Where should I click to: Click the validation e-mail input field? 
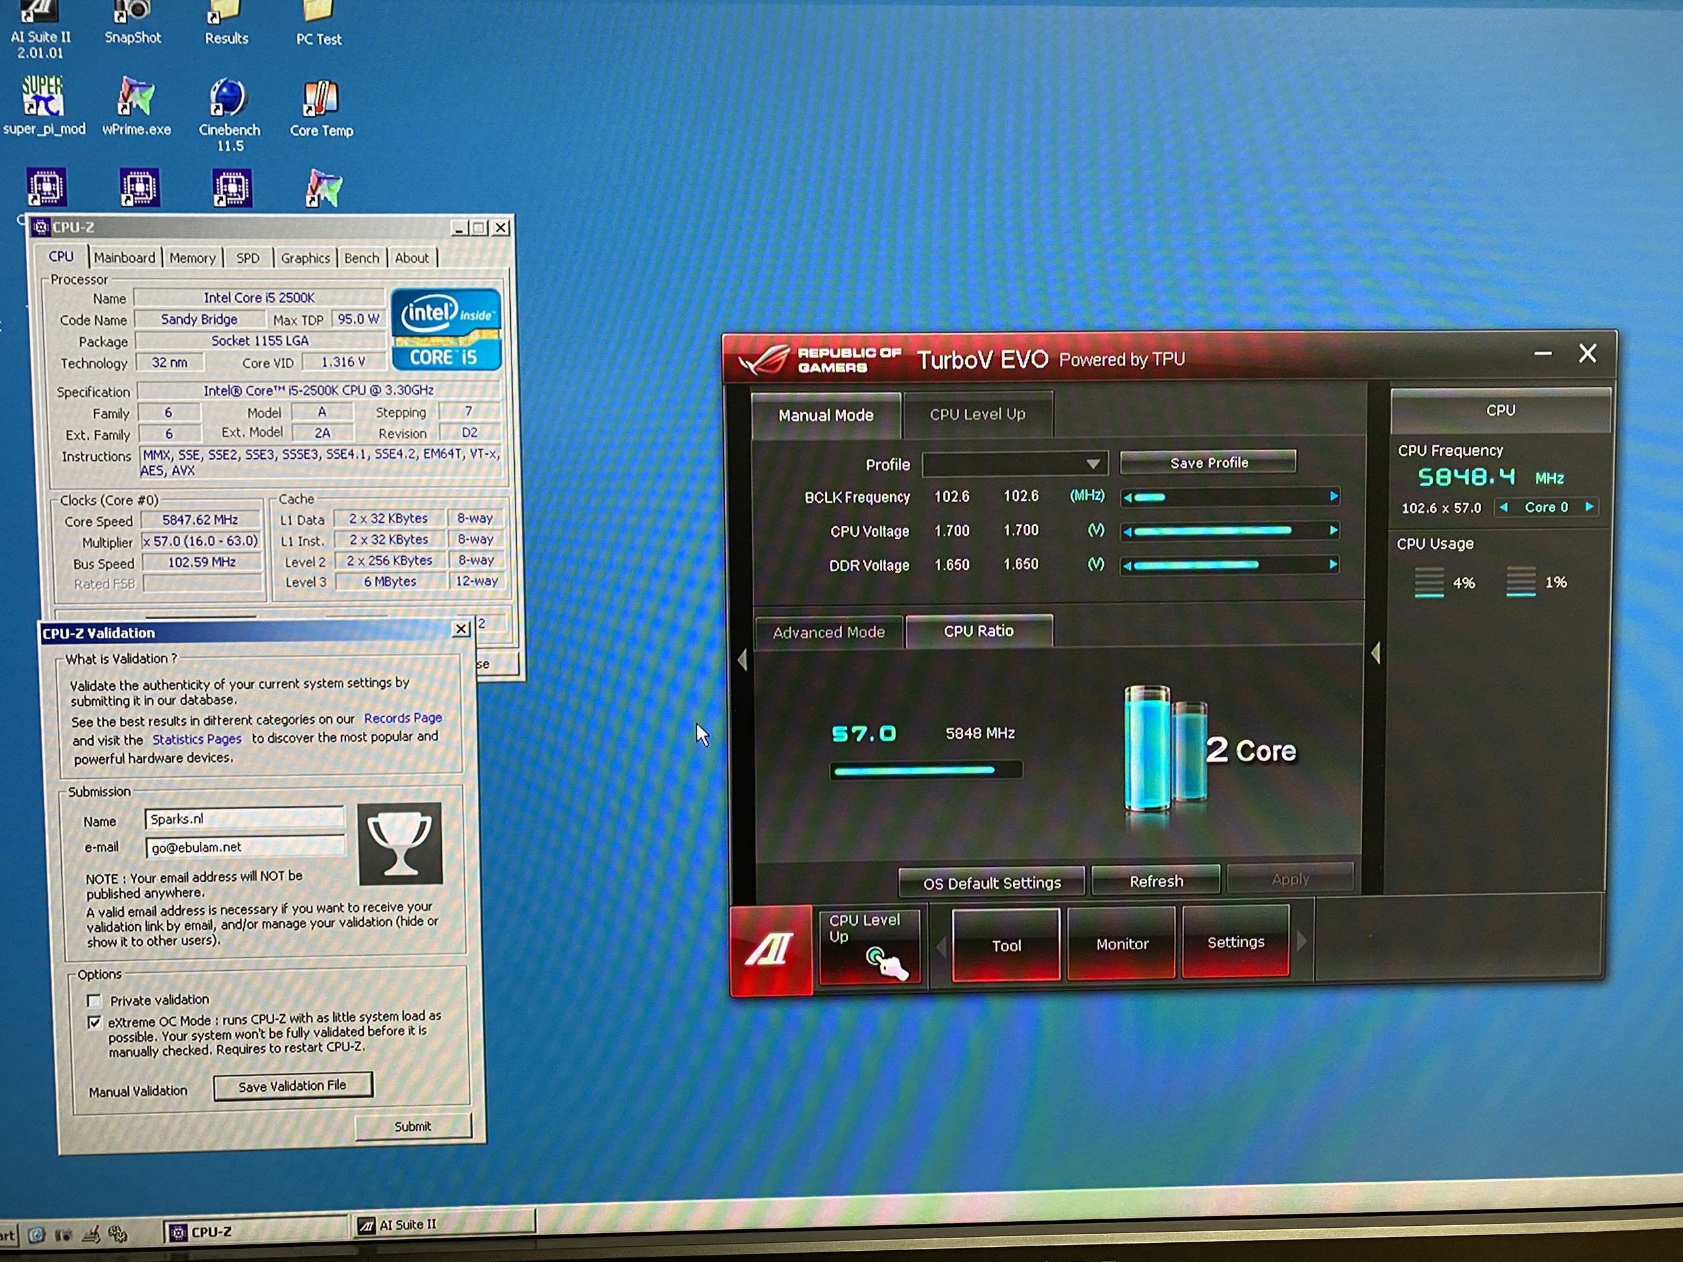coord(245,847)
